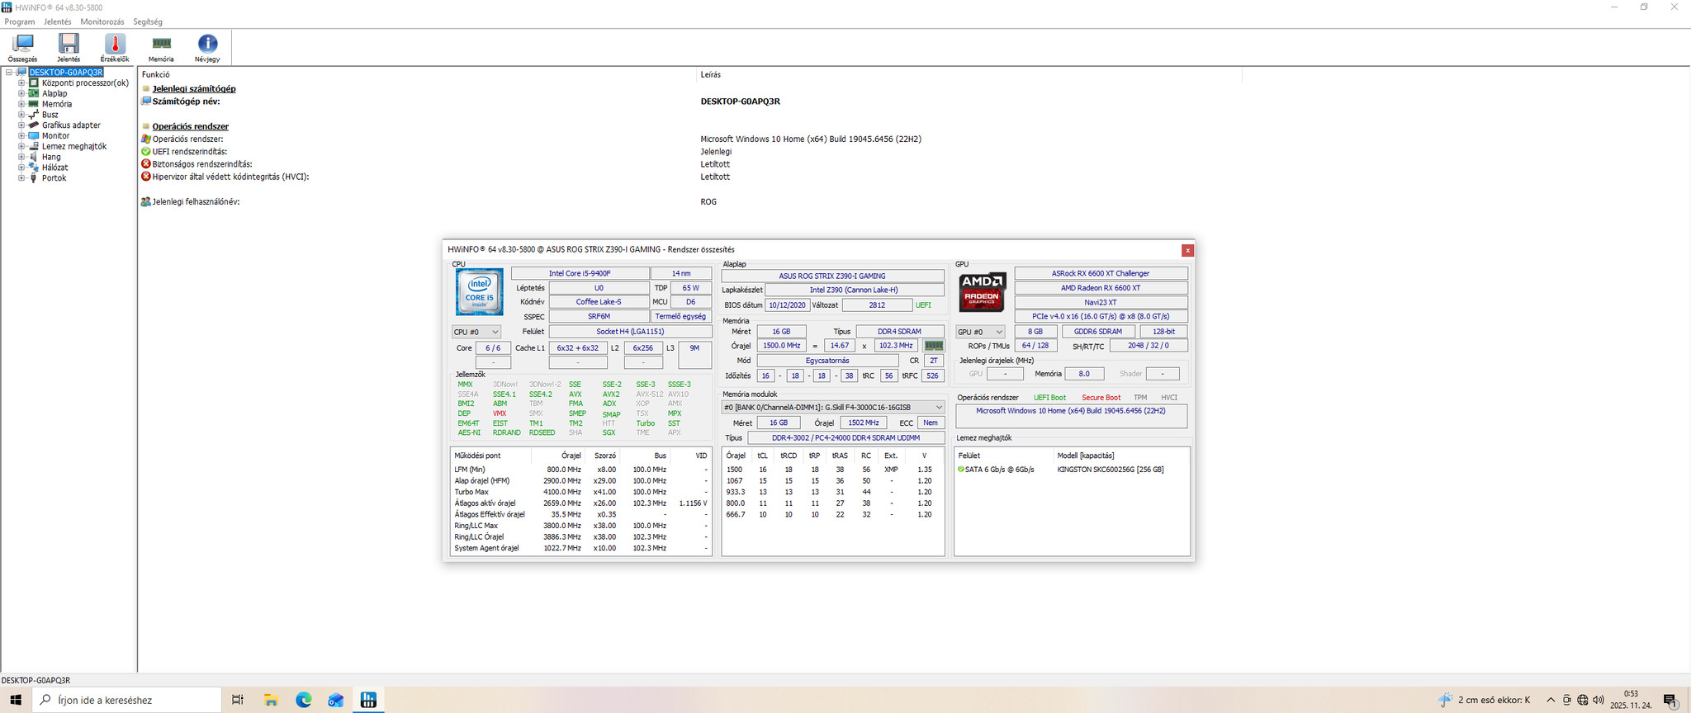Click the red X icon beside Biztonságos rendszerindítás
Screen dimensions: 1691x713
tap(146, 164)
